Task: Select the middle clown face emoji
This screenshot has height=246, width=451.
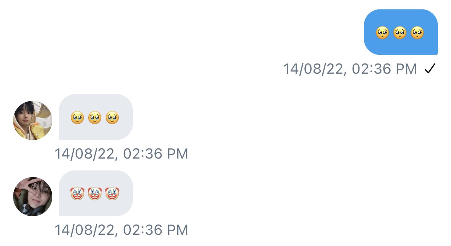Action: (x=95, y=194)
